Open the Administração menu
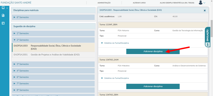 point(104,3)
